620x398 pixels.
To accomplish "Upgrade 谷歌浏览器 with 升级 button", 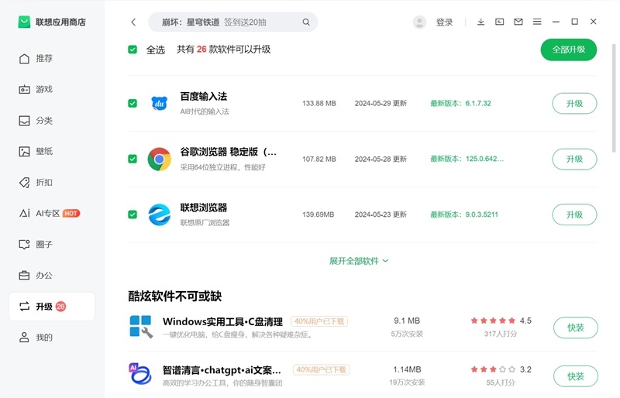I will 574,159.
